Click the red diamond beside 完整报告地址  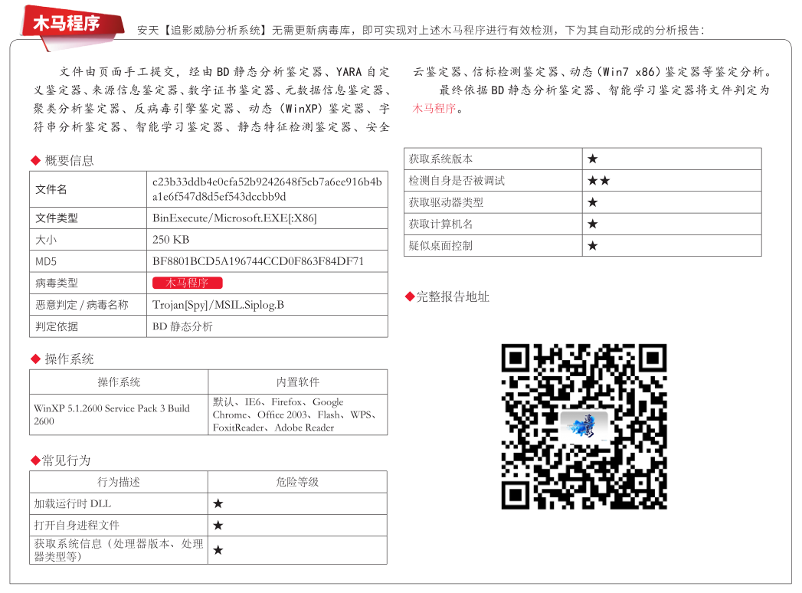(409, 296)
